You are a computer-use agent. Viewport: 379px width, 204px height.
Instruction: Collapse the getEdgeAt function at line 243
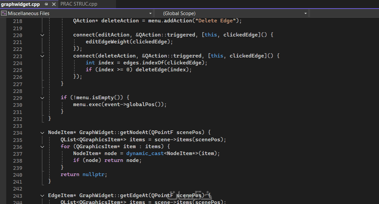(x=42, y=196)
